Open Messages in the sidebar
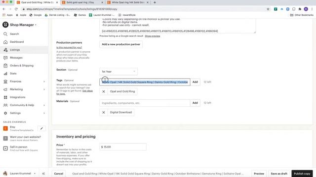 coord(16,58)
